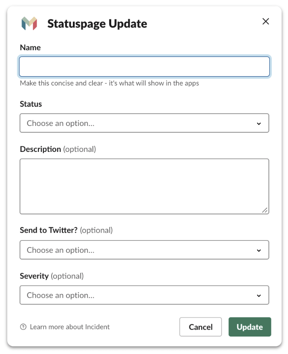This screenshot has width=288, height=354.
Task: Click the Statuspage Update dialog title
Action: tap(97, 23)
